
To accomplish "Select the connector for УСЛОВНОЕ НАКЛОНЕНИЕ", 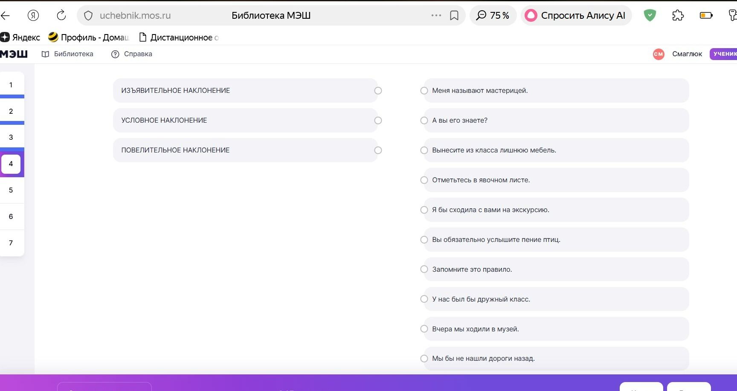I will pyautogui.click(x=378, y=121).
